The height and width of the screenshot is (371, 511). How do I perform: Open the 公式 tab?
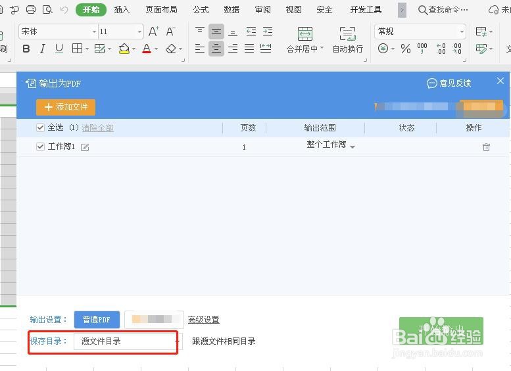(x=201, y=10)
